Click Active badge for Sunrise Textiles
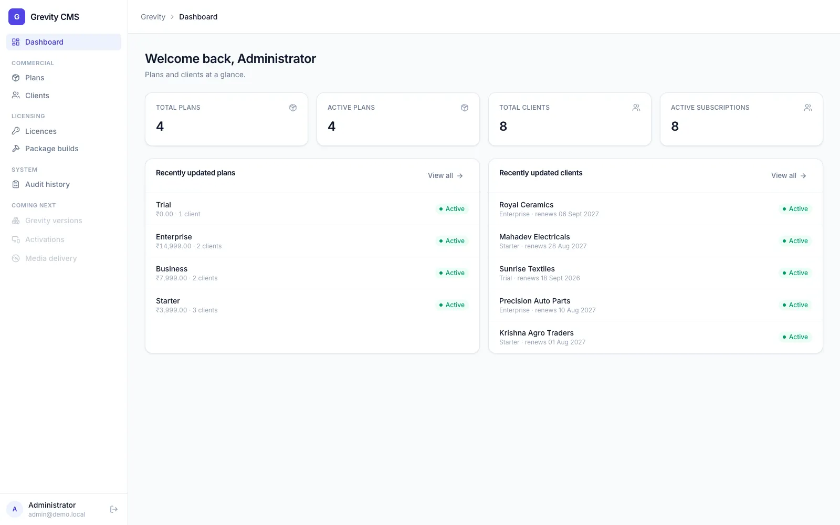This screenshot has height=525, width=840. pyautogui.click(x=795, y=273)
